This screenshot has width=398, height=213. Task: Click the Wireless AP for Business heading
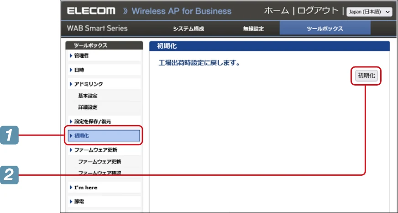pyautogui.click(x=182, y=11)
